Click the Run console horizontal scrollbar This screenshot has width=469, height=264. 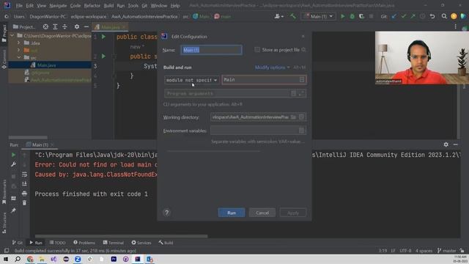tap(121, 236)
